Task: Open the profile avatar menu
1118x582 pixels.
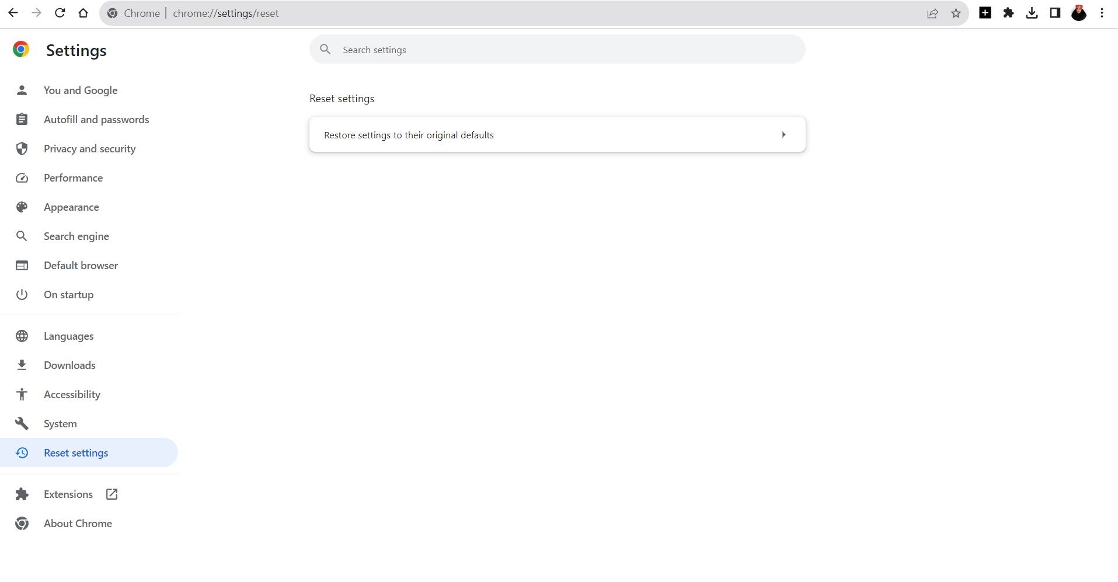Action: coord(1078,13)
